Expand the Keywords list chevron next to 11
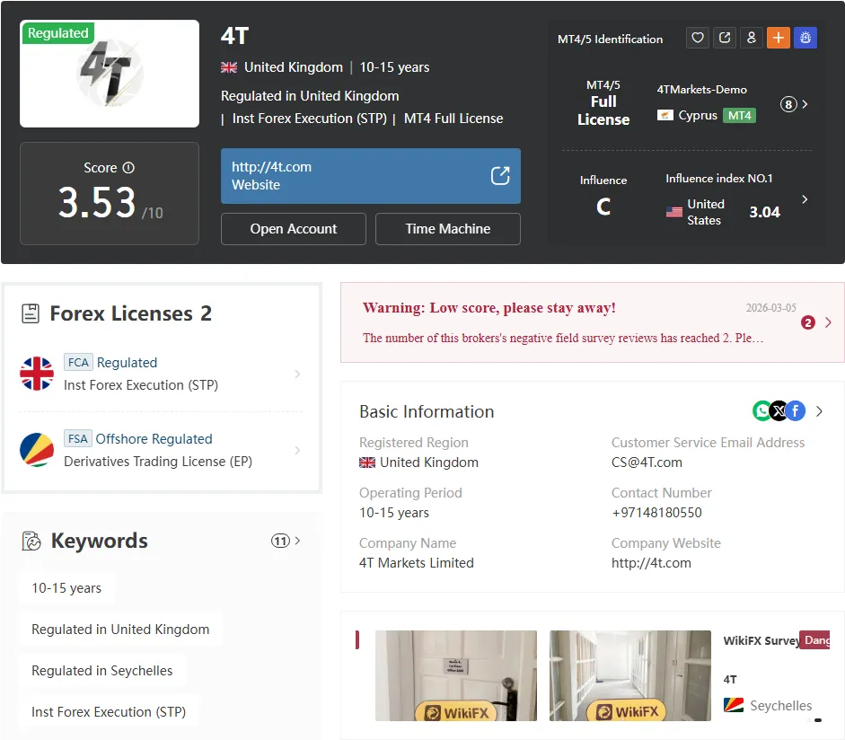Screen dimensions: 845x740 tap(297, 541)
